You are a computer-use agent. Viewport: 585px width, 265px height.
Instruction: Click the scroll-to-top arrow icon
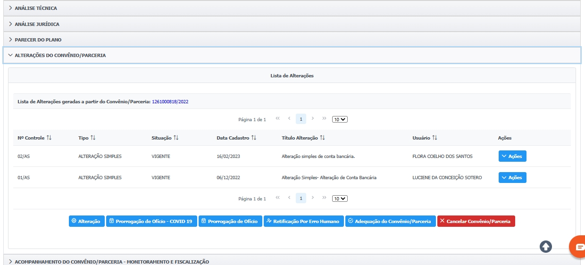point(546,246)
